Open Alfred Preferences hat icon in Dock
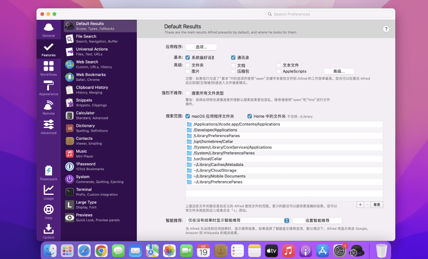Screen dimensions: 428x259 pos(357,251)
